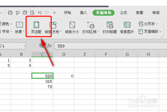This screenshot has width=167, height=112.
Task: Click the Print icon in quick toolbar
Action: (x=25, y=13)
